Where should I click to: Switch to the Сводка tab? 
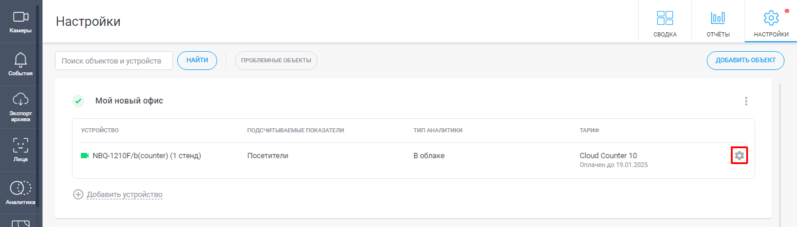pyautogui.click(x=665, y=22)
